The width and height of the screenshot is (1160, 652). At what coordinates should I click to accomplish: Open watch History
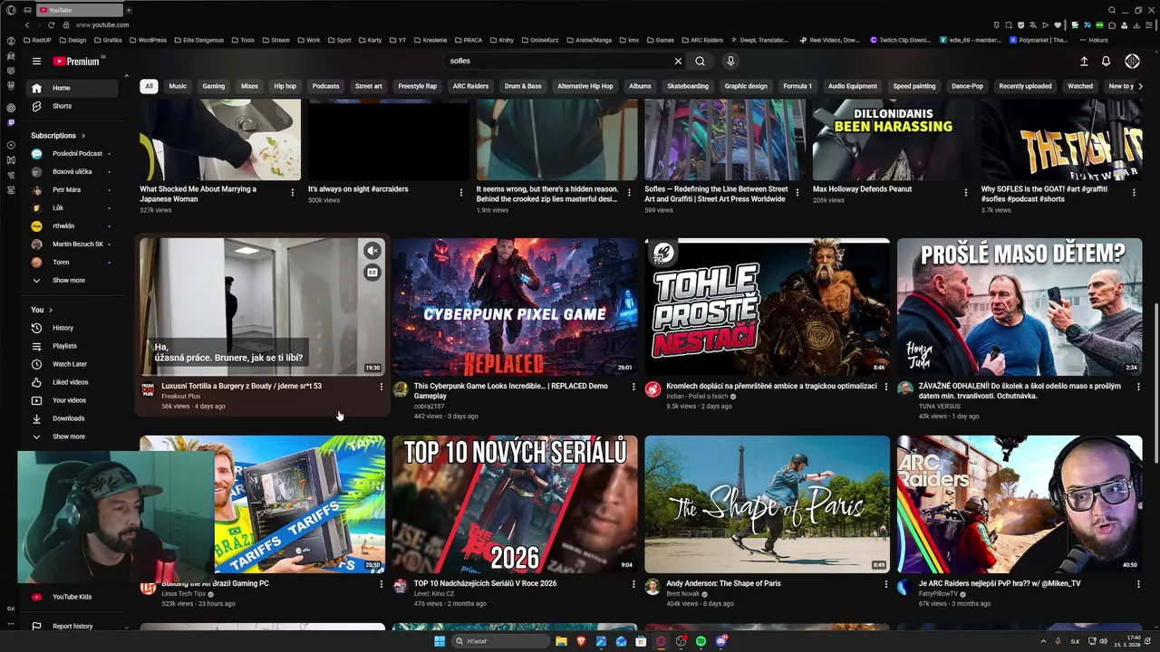point(72,328)
